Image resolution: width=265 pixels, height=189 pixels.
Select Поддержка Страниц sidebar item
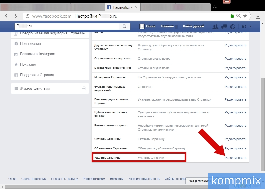[50, 75]
